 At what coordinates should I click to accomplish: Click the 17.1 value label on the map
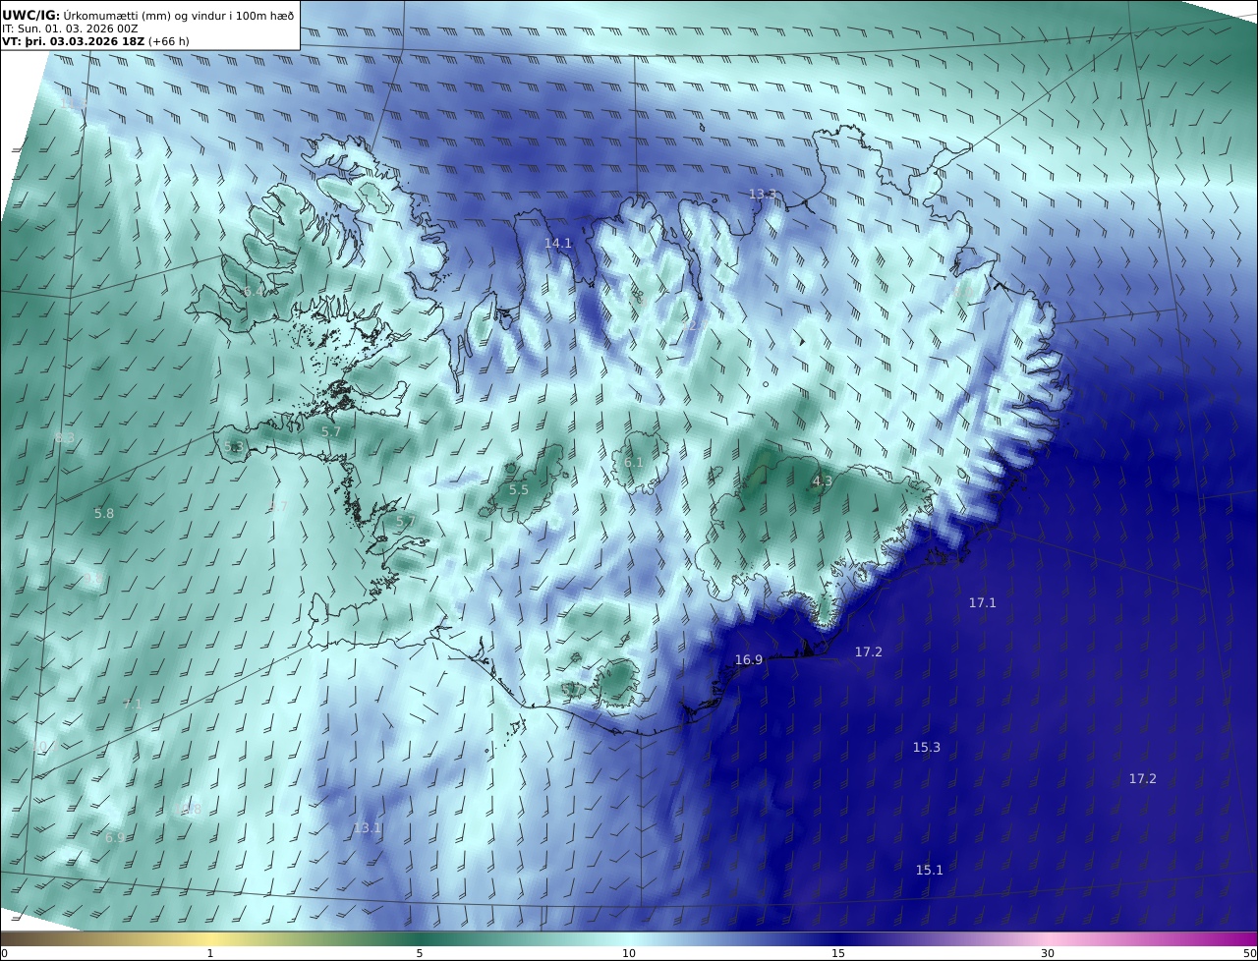click(x=982, y=602)
